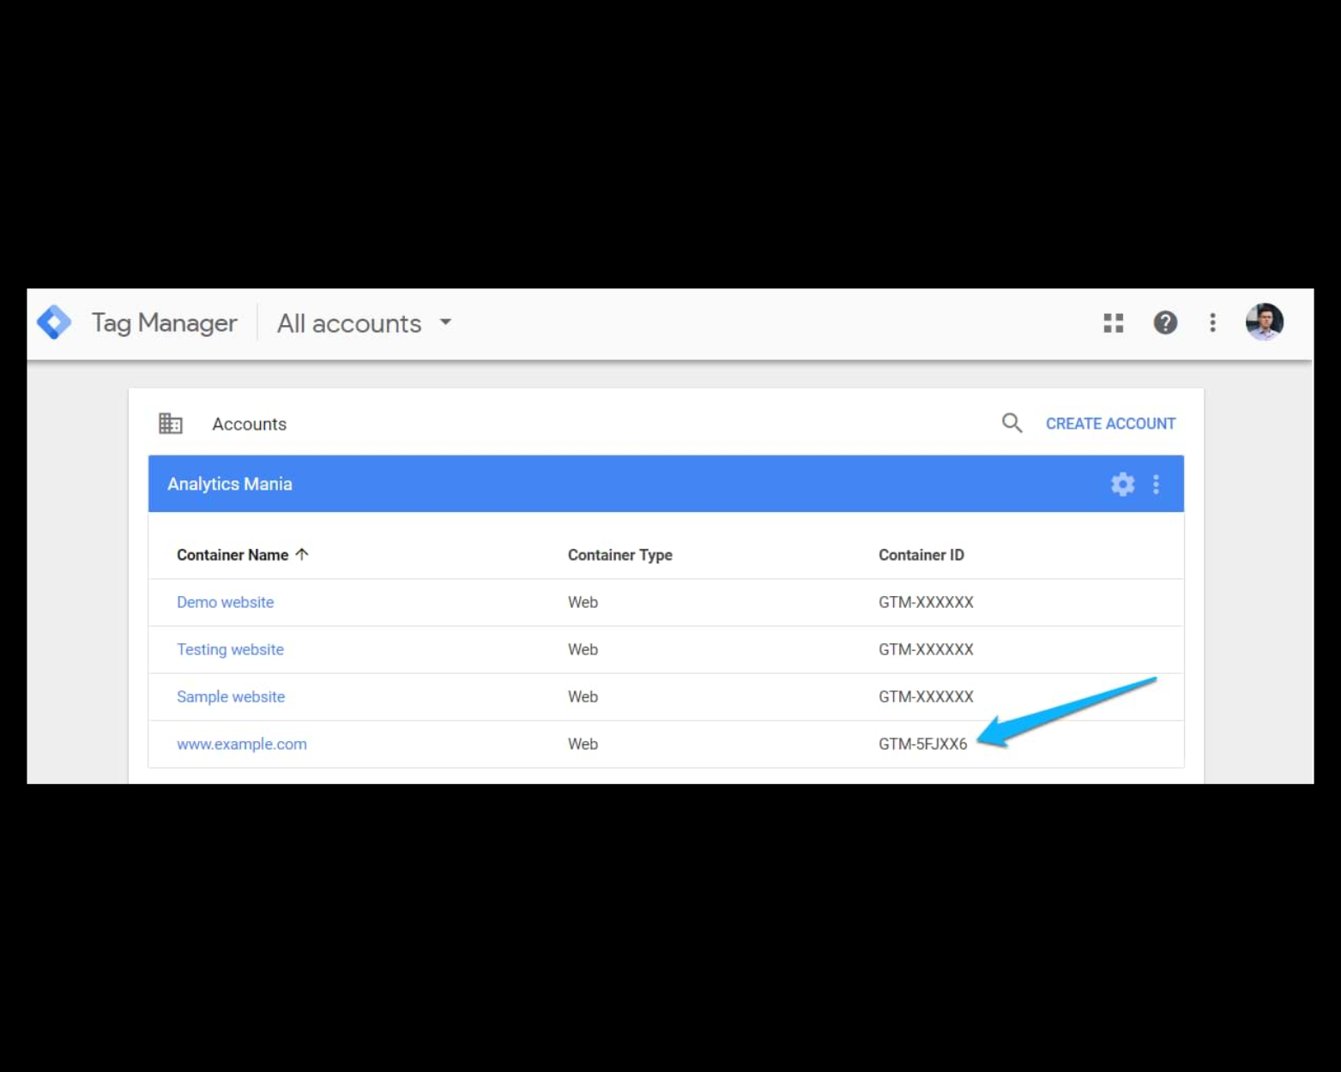Click container ID GTM-5FJXX6

point(922,744)
